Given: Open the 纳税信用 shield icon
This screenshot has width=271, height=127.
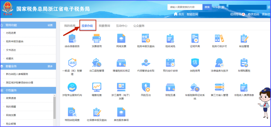Looking at the screenshot, I should point(195,63).
